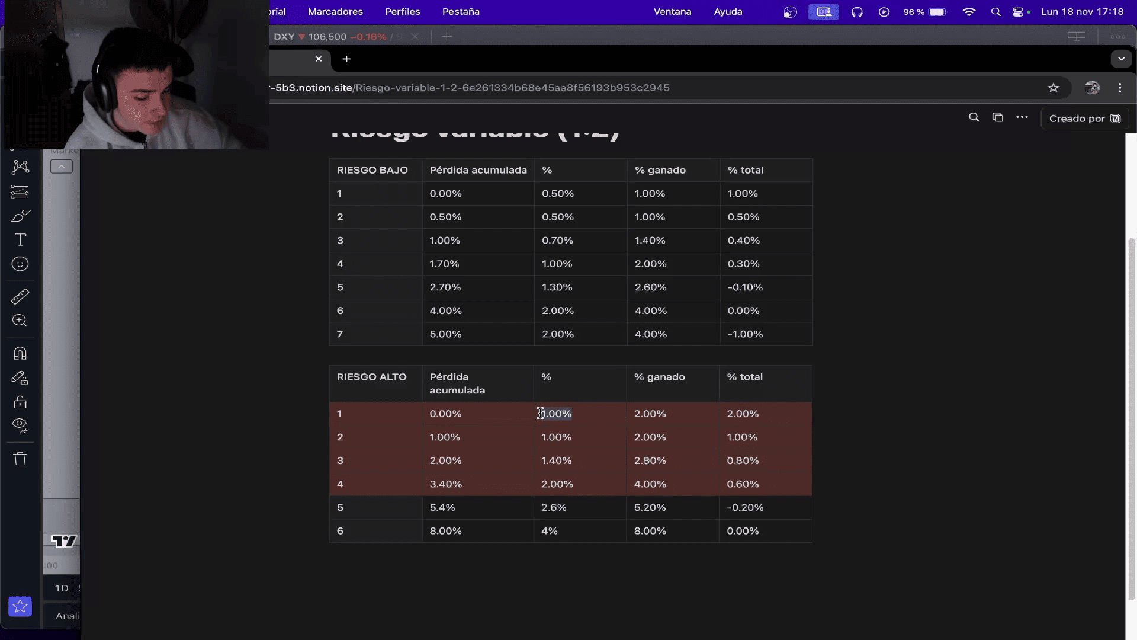
Task: Click the favorites star button
Action: [x=20, y=606]
